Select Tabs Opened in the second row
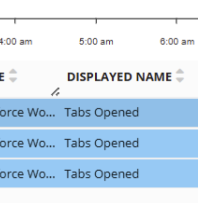Screen dimensions: 198x203 tap(102, 143)
